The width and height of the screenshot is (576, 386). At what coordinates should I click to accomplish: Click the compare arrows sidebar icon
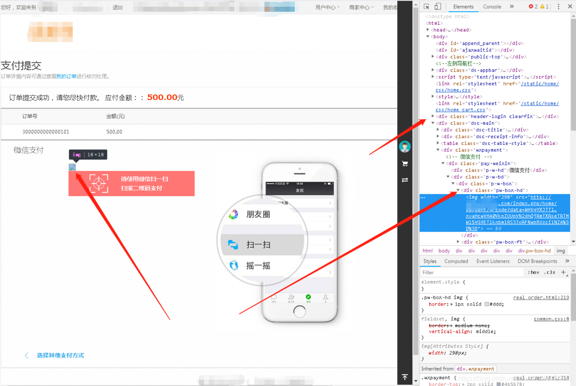pyautogui.click(x=405, y=180)
